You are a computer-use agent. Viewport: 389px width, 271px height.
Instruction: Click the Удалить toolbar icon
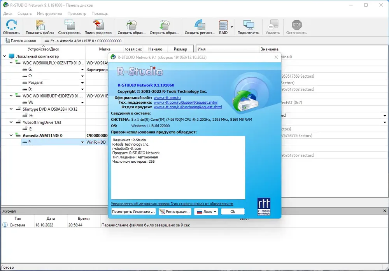[273, 27]
